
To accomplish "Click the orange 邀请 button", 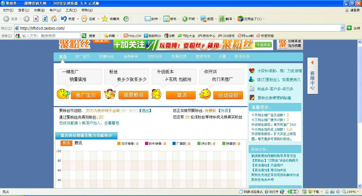I will 181,95.
